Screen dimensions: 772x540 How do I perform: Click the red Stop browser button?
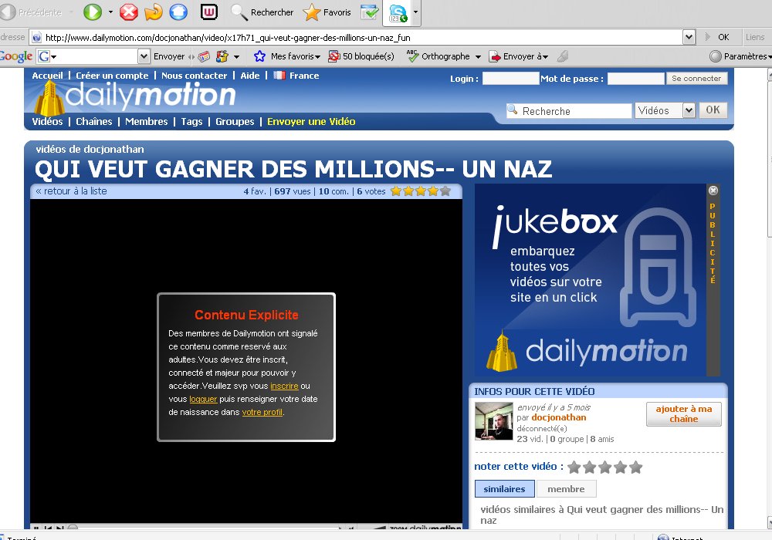(x=129, y=12)
